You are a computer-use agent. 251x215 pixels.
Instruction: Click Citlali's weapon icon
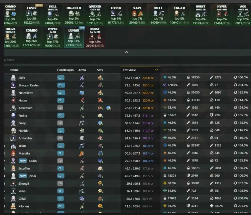tap(82, 199)
